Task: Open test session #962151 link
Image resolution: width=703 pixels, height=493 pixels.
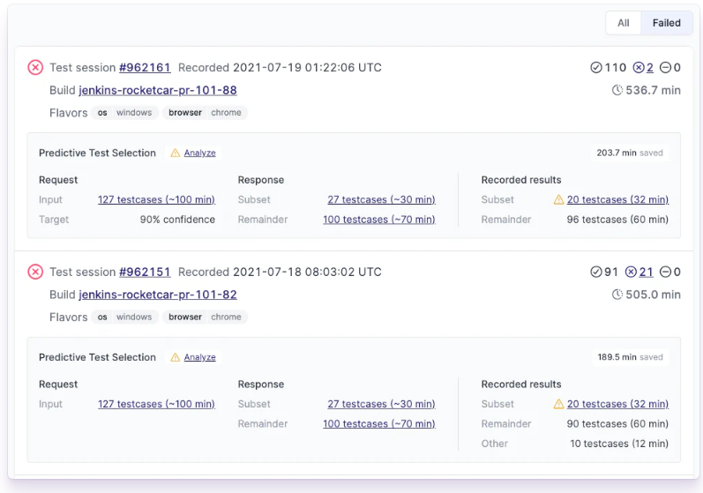Action: point(145,273)
